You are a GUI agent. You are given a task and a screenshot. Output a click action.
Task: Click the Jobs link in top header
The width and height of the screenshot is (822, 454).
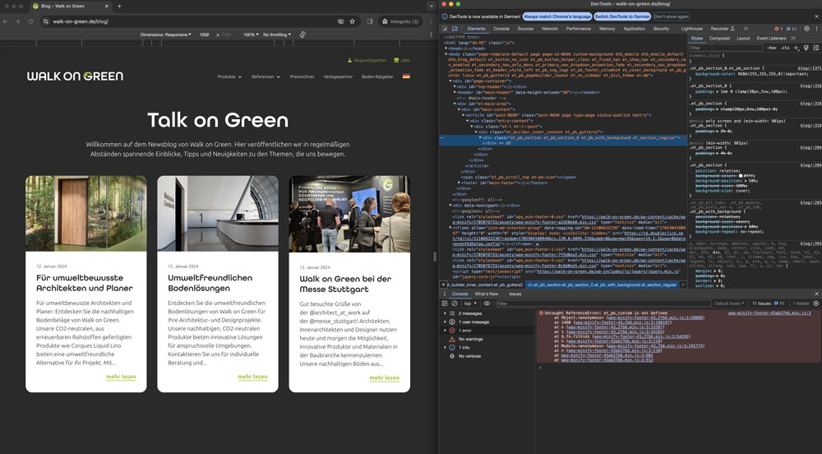tap(402, 60)
